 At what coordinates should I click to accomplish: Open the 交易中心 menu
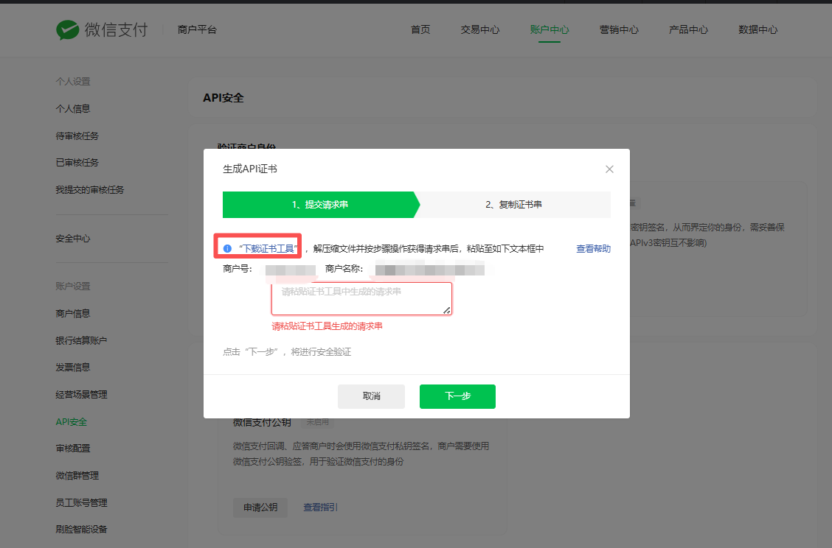(x=480, y=30)
